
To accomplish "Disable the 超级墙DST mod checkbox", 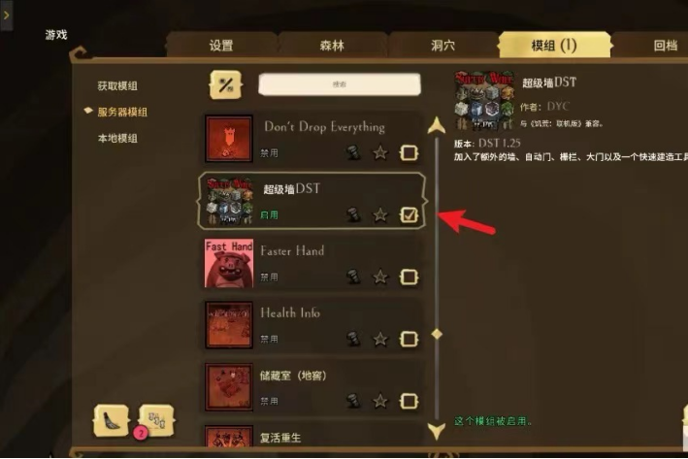I will coord(409,214).
